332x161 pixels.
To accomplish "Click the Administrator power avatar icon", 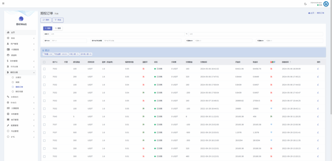I will tap(326, 4).
